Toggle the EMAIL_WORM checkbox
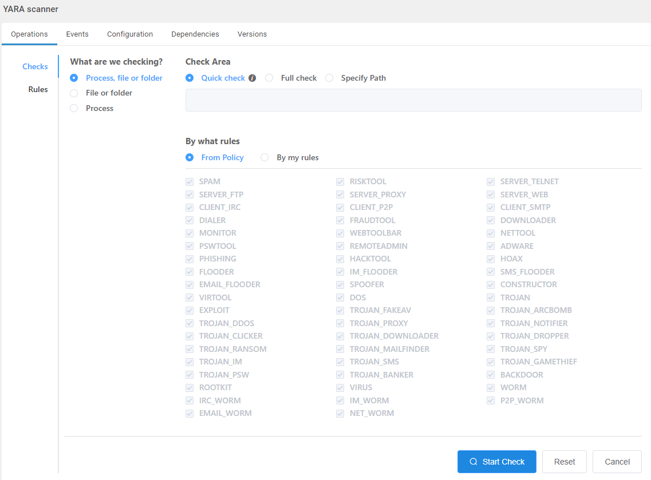 (x=190, y=413)
